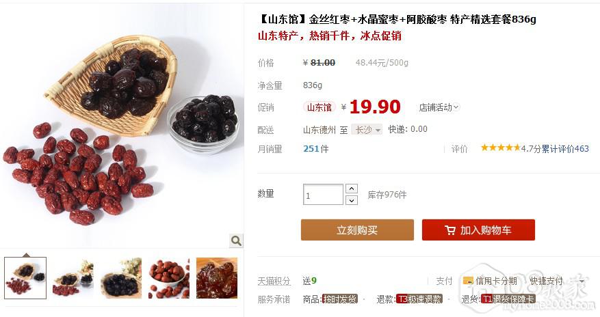Click the T1退货保障卡 service badge

(508, 299)
